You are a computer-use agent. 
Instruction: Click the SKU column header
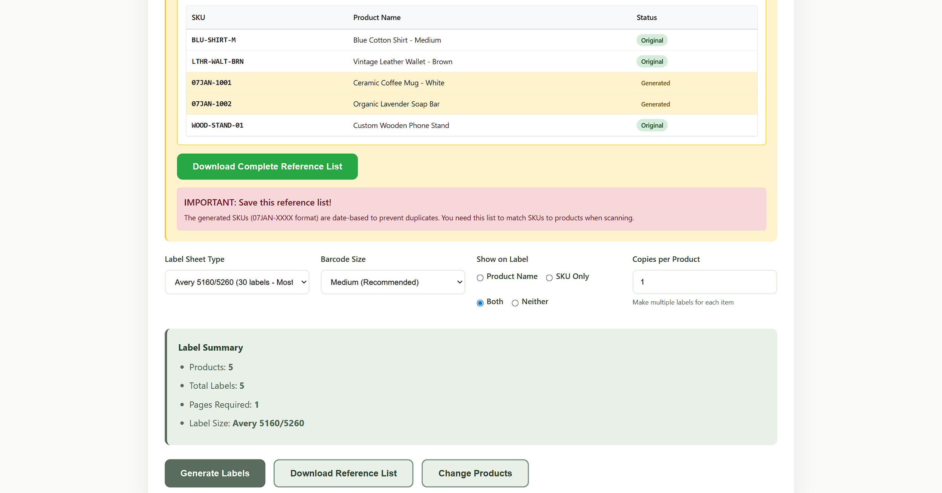point(198,17)
